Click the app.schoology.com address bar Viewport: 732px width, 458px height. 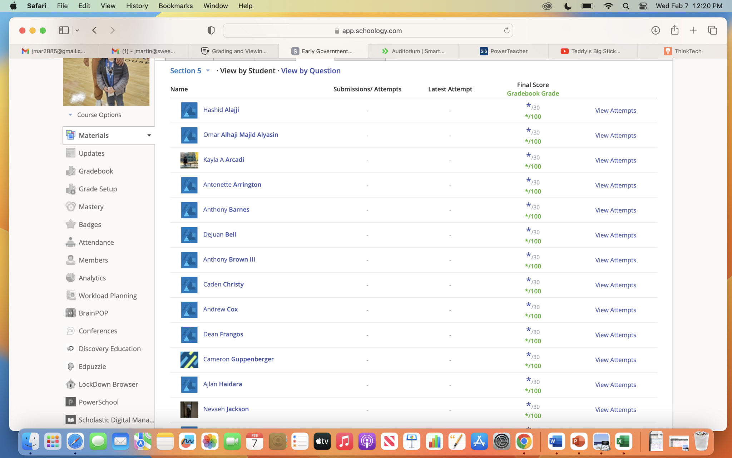(367, 30)
